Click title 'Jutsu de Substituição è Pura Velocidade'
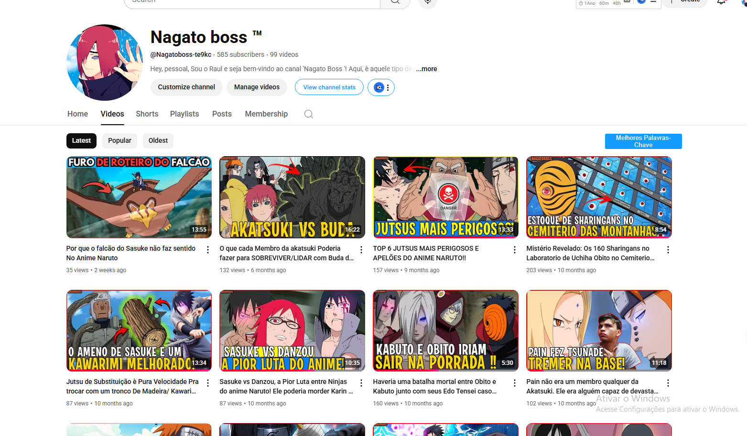Viewport: 747px width, 436px height. pyautogui.click(x=132, y=386)
